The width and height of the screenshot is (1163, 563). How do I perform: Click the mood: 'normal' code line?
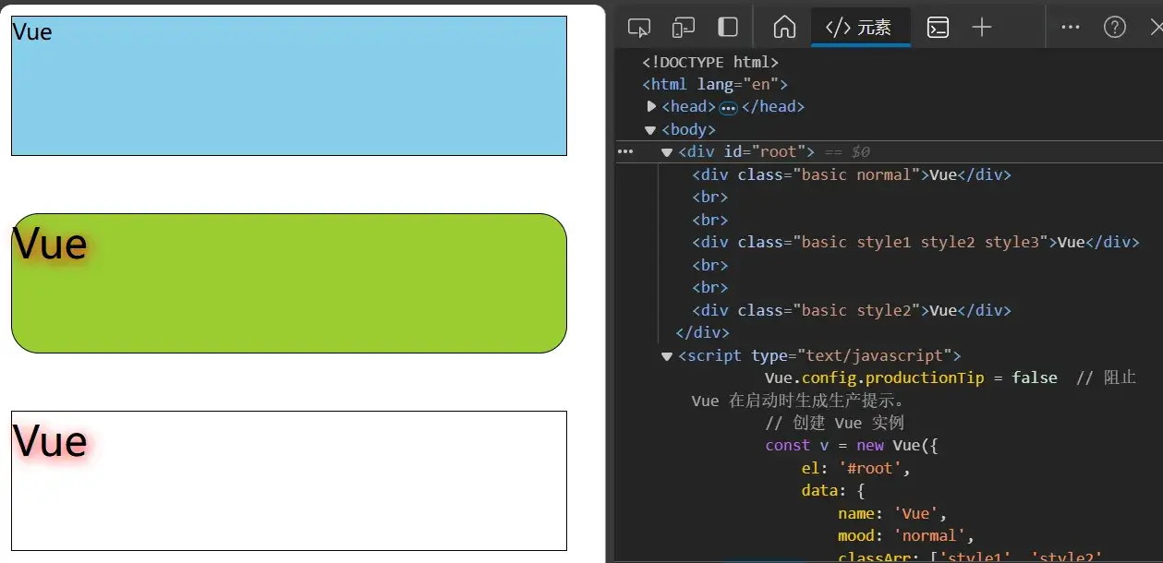point(906,535)
